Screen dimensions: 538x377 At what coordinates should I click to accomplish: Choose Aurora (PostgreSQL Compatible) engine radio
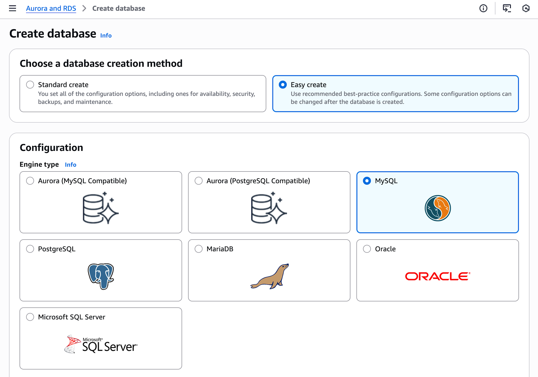coord(199,181)
